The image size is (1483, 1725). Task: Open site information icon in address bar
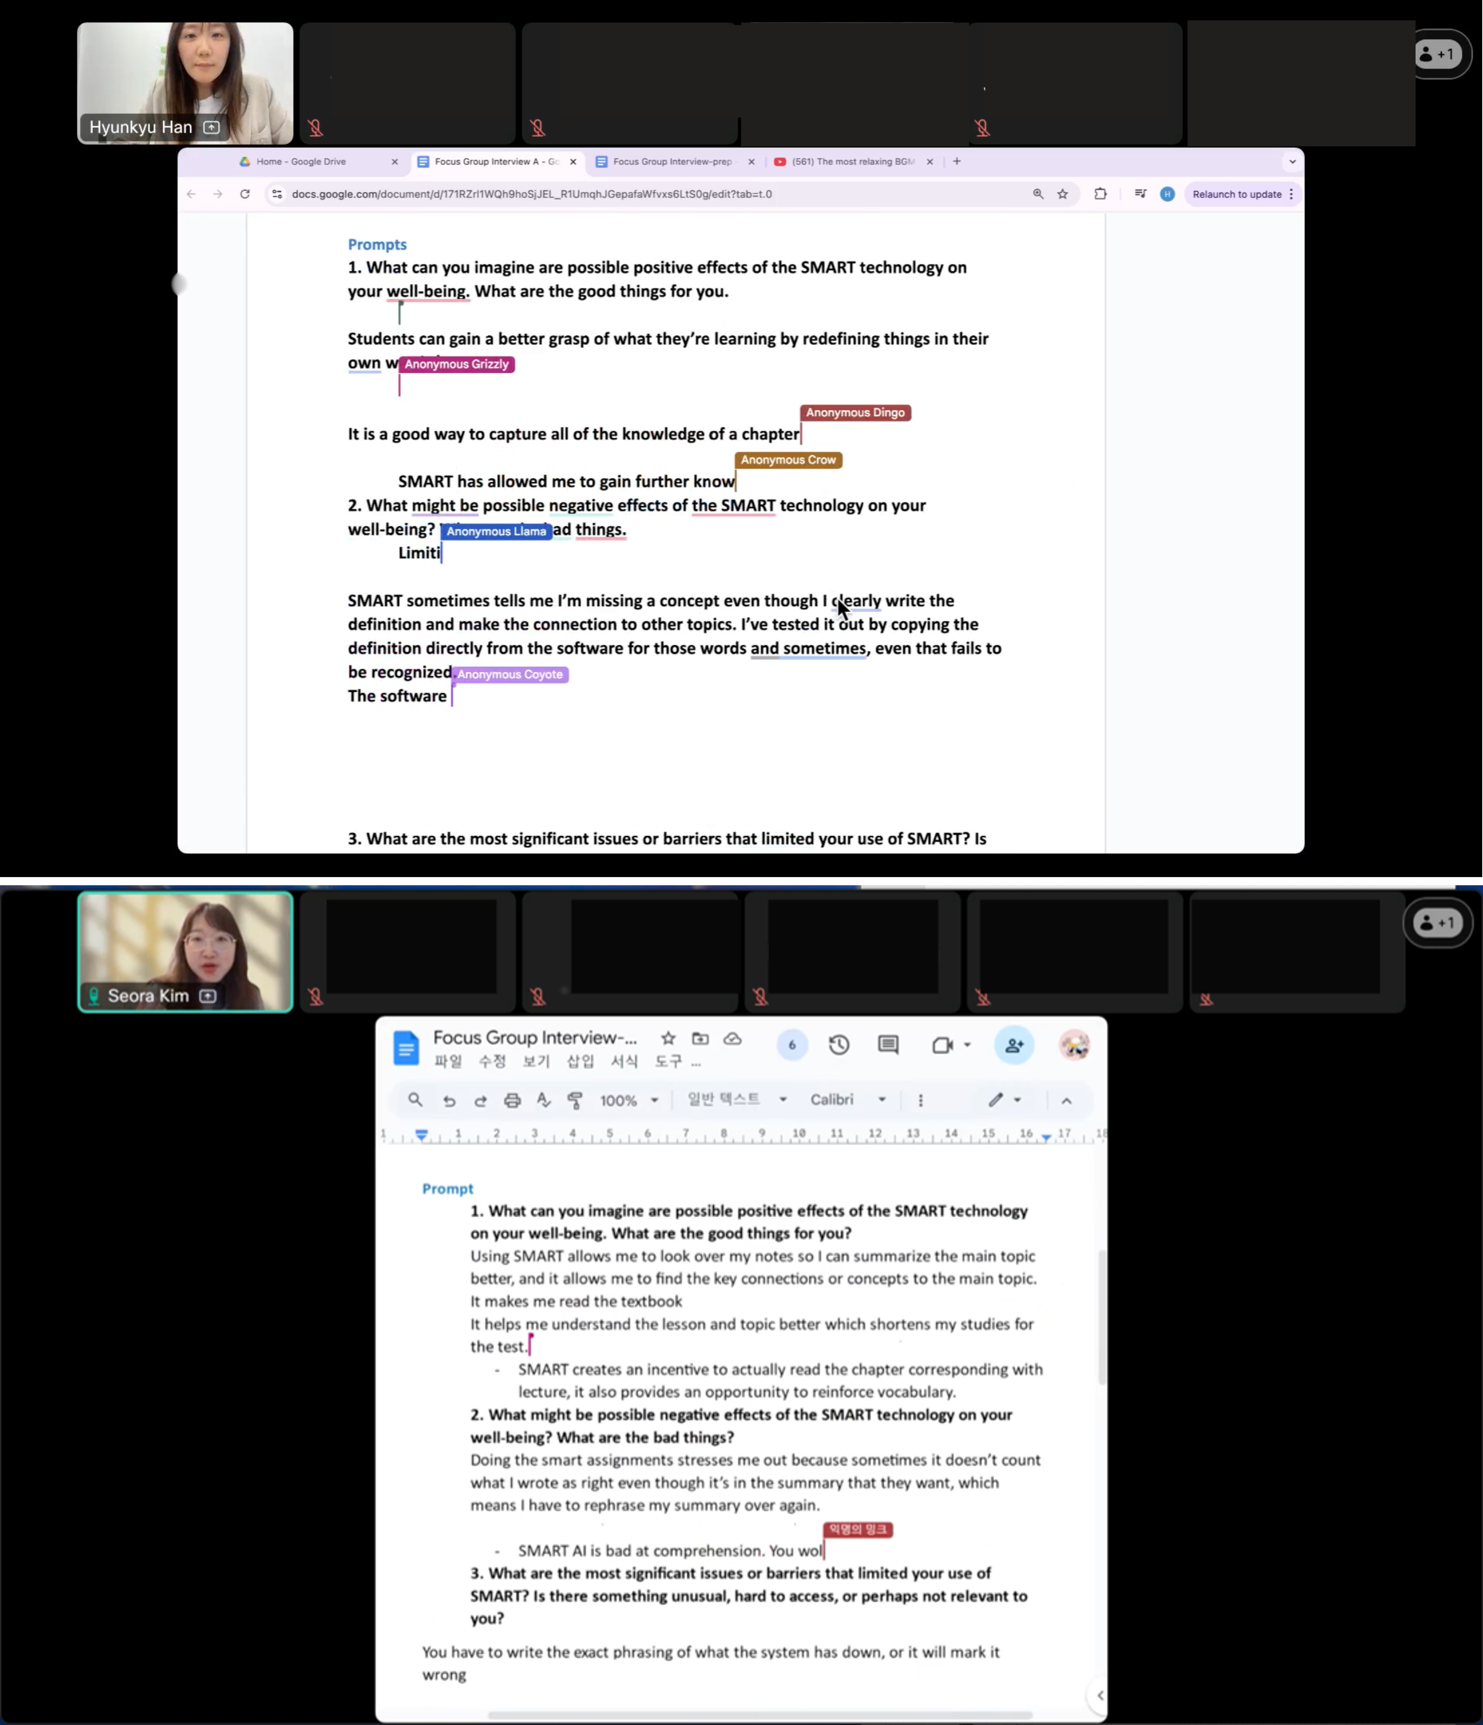[277, 194]
